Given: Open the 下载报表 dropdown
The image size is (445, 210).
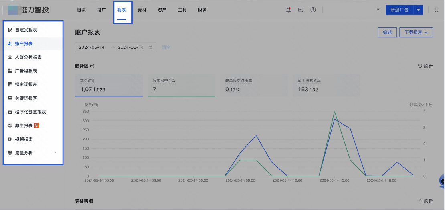Looking at the screenshot, I should point(416,32).
